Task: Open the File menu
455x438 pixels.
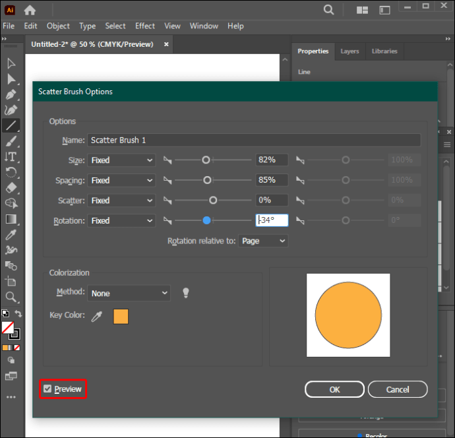Action: [x=9, y=26]
